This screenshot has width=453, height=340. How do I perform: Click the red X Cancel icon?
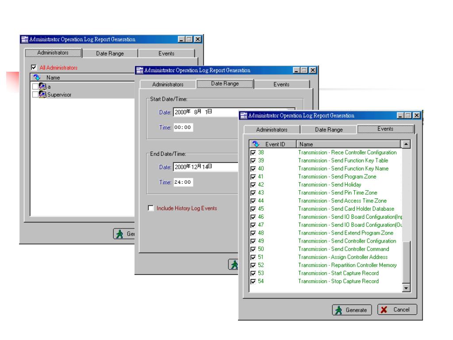coord(384,309)
